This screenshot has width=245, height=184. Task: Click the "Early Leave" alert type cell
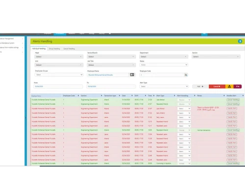(160, 117)
